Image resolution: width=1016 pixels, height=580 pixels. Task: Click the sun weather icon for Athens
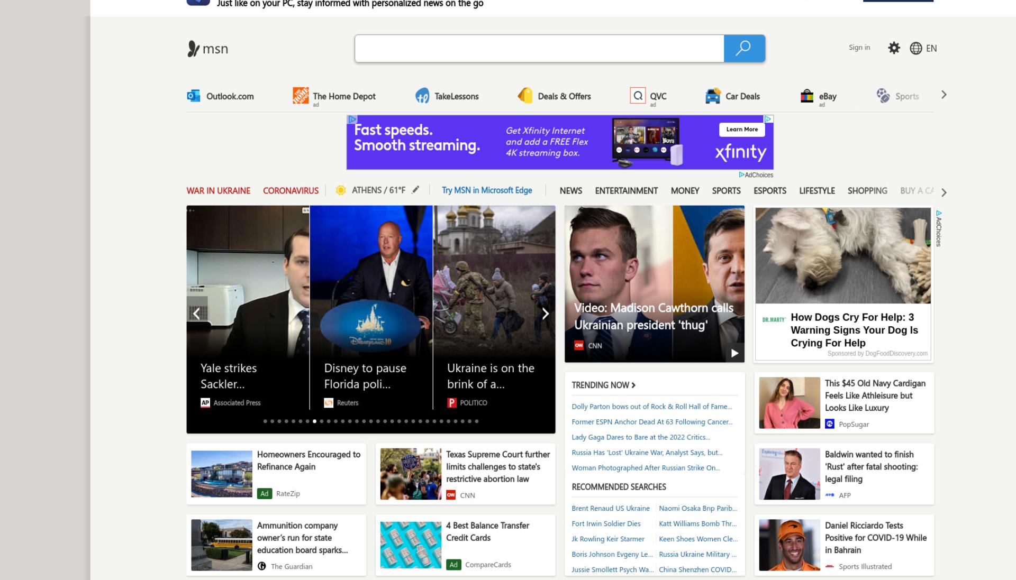341,190
